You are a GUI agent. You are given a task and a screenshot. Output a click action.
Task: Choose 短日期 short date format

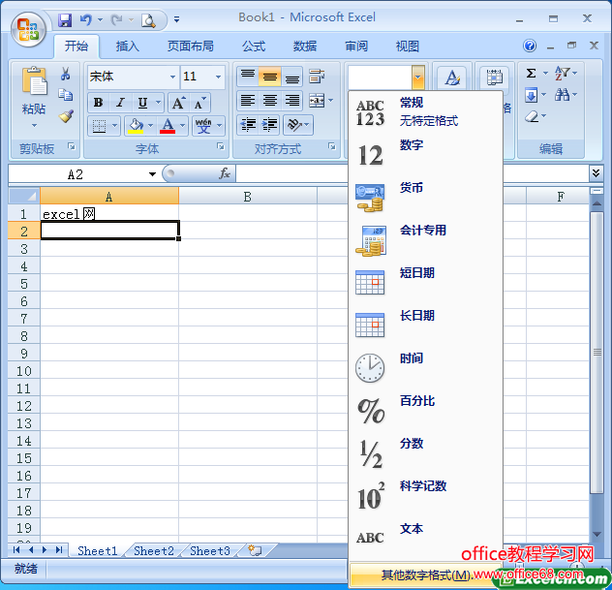coord(425,283)
